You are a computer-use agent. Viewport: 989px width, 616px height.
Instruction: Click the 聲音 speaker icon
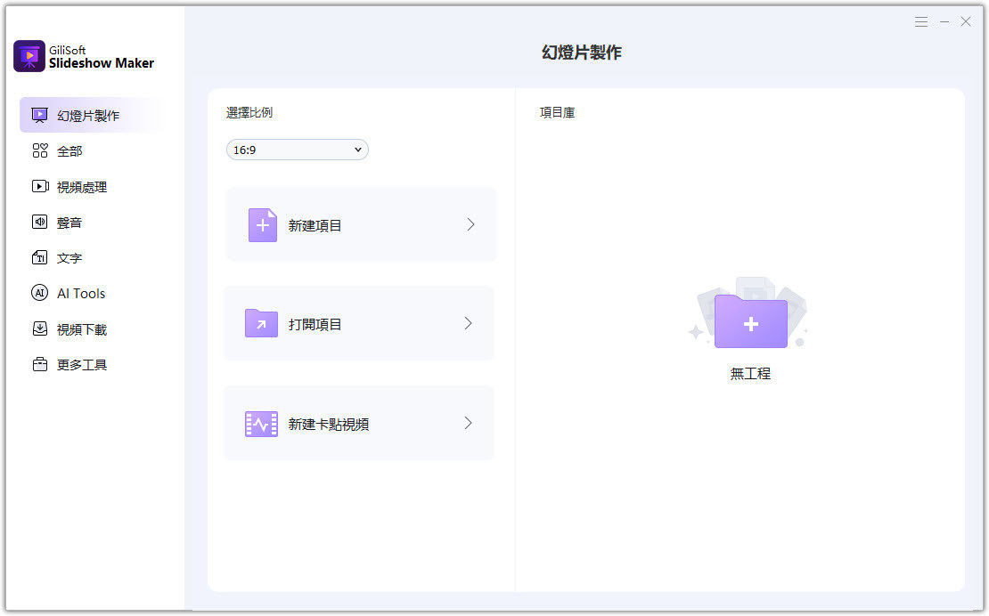tap(39, 223)
